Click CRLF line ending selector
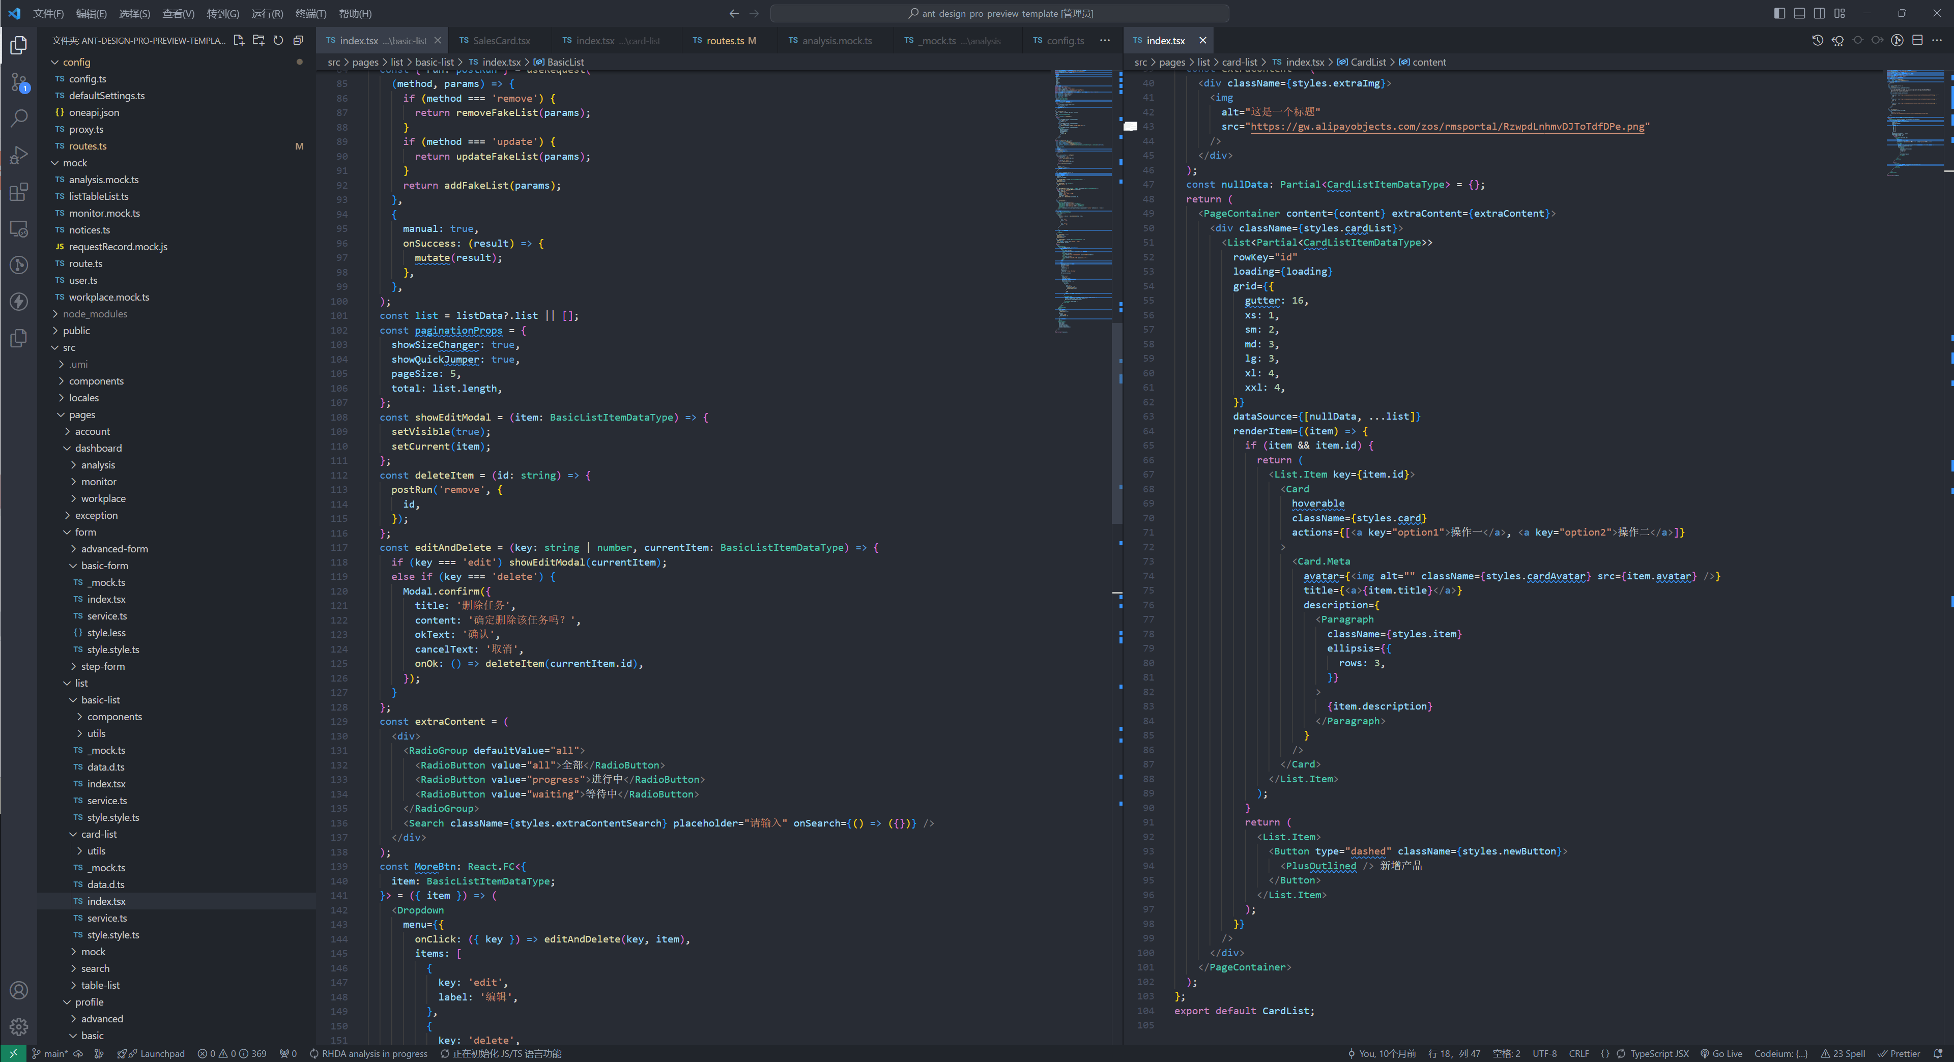The width and height of the screenshot is (1954, 1062). [1578, 1054]
